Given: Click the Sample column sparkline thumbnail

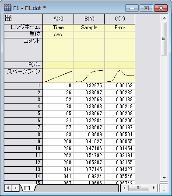Looking at the screenshot, I should pyautogui.click(x=89, y=76).
